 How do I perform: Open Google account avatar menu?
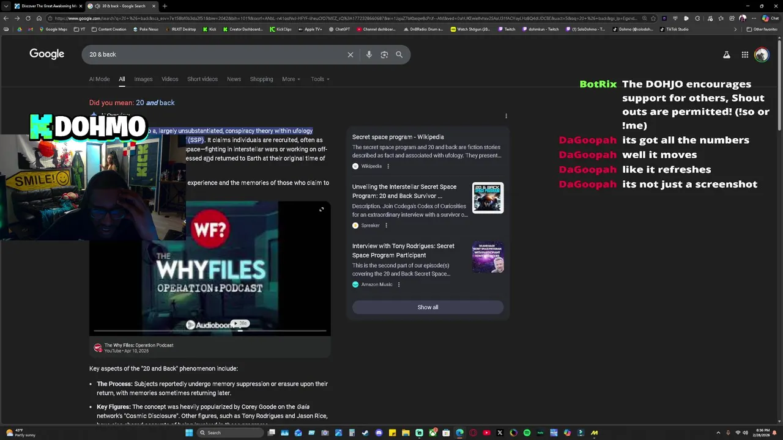click(x=762, y=54)
